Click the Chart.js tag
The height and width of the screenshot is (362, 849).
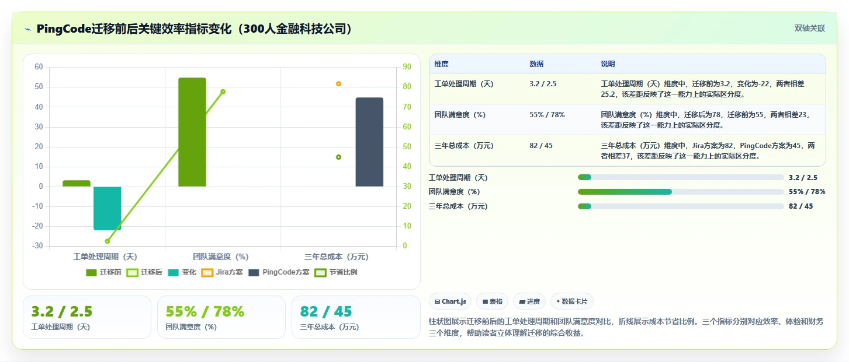pos(450,301)
